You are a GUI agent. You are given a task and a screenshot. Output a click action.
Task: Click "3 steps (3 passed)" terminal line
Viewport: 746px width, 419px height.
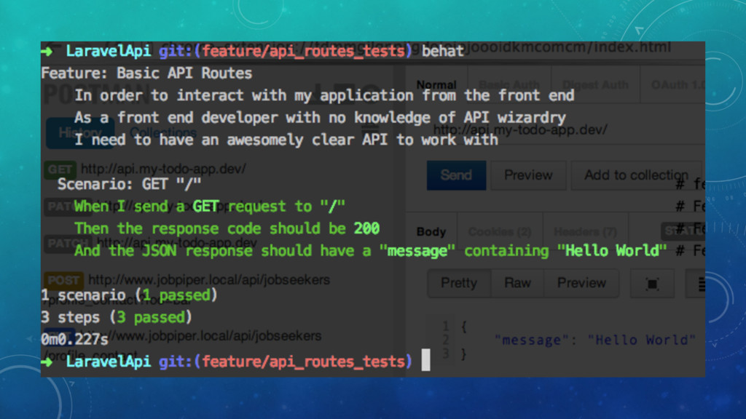pos(116,317)
